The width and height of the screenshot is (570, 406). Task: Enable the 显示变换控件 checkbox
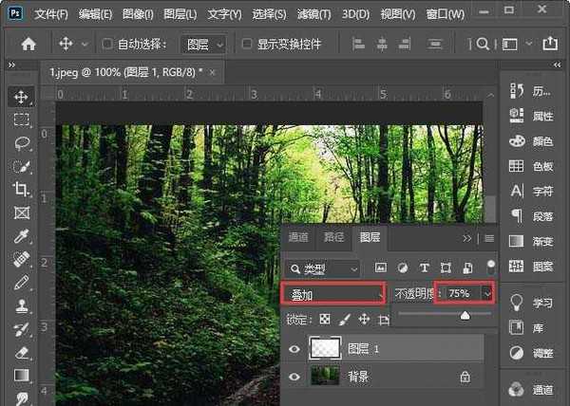point(247,45)
